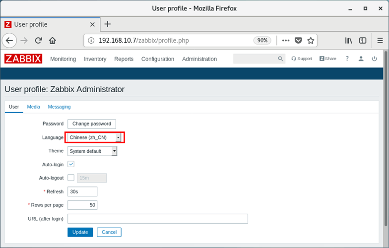Toggle the Firefox sidebar icon
Viewport: 389px width, 248px height.
[363, 41]
